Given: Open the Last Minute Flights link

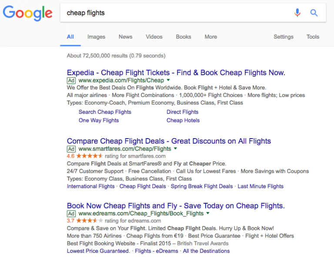Looking at the screenshot, I should (x=261, y=186).
